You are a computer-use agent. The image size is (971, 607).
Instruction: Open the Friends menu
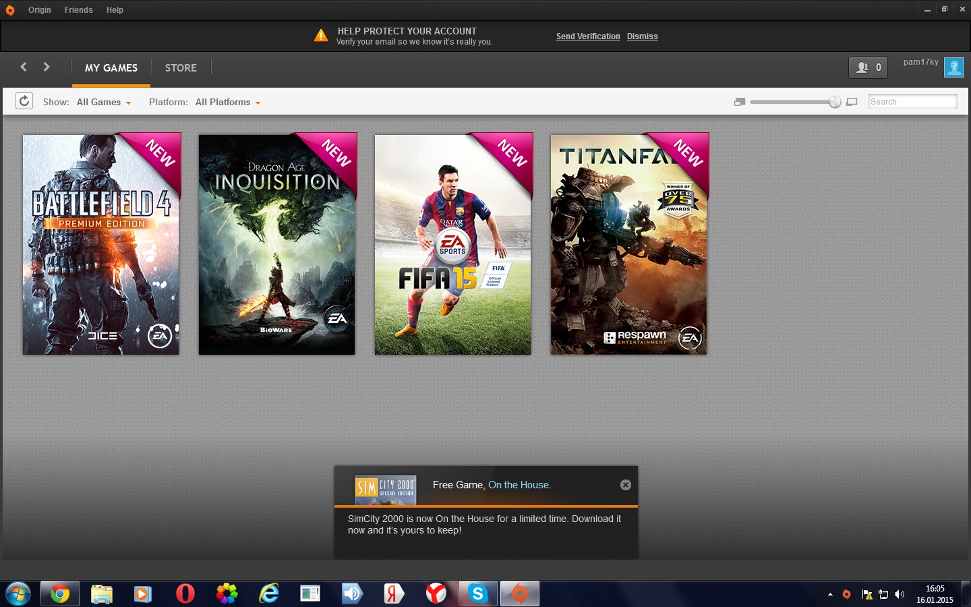tap(79, 10)
